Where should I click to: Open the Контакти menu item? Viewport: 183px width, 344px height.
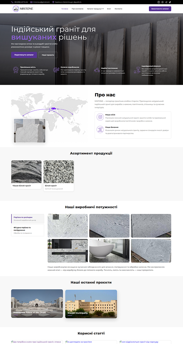tap(118, 9)
